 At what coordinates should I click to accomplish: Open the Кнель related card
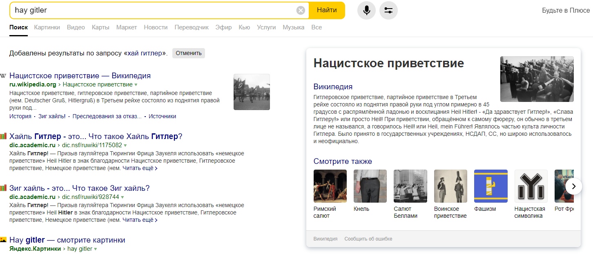point(370,191)
